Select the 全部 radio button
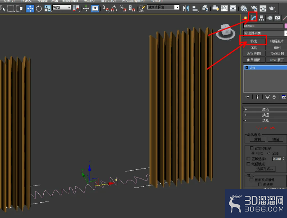 click(x=269, y=153)
